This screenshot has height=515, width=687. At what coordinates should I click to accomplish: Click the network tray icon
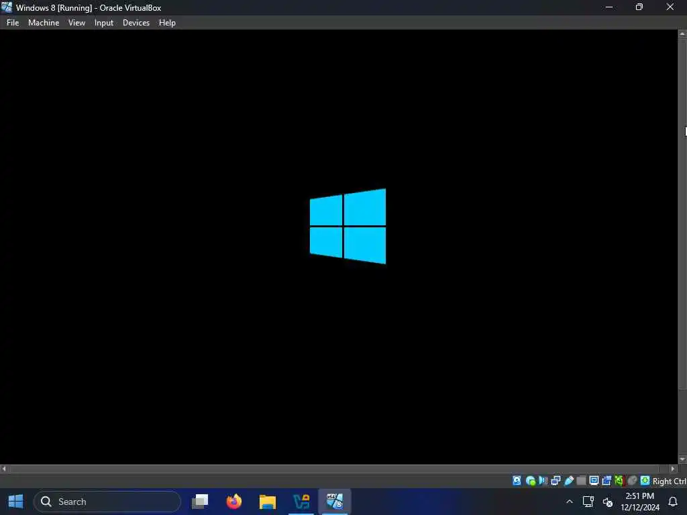click(588, 502)
